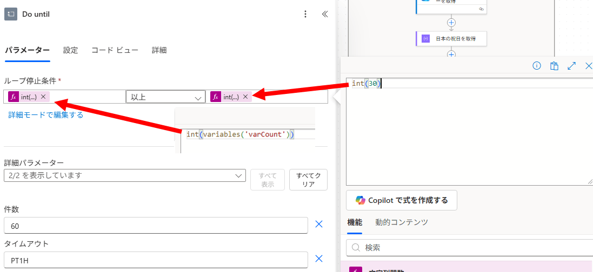Open the Do until three-dot options menu

[305, 14]
